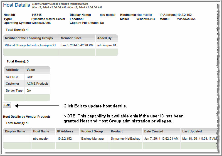Sort vendor table by Display Name
The width and height of the screenshot is (222, 156).
point(15,131)
